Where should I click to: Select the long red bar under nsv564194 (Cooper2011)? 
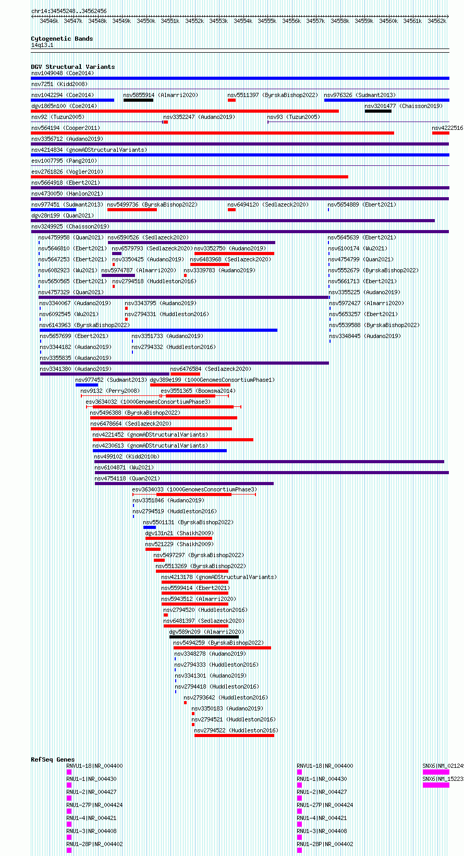[x=213, y=133]
